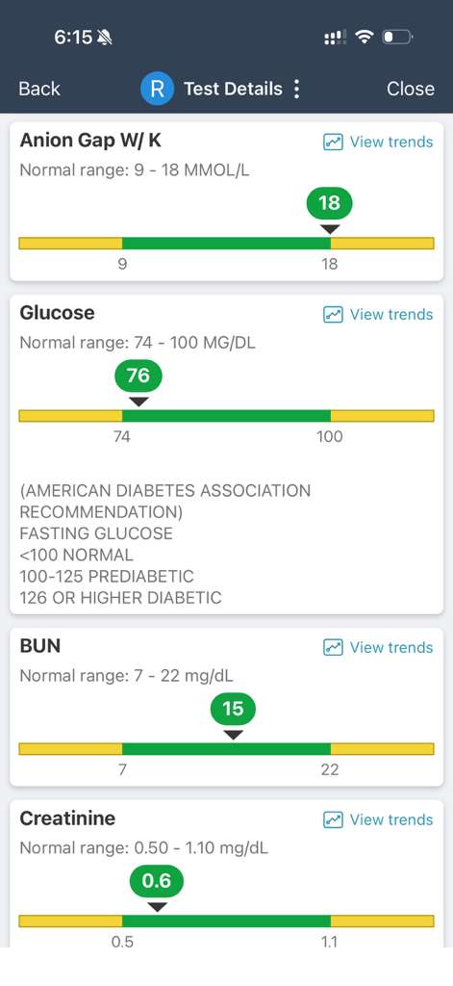
Task: Tap the trend chart icon for BUN
Action: click(x=333, y=647)
